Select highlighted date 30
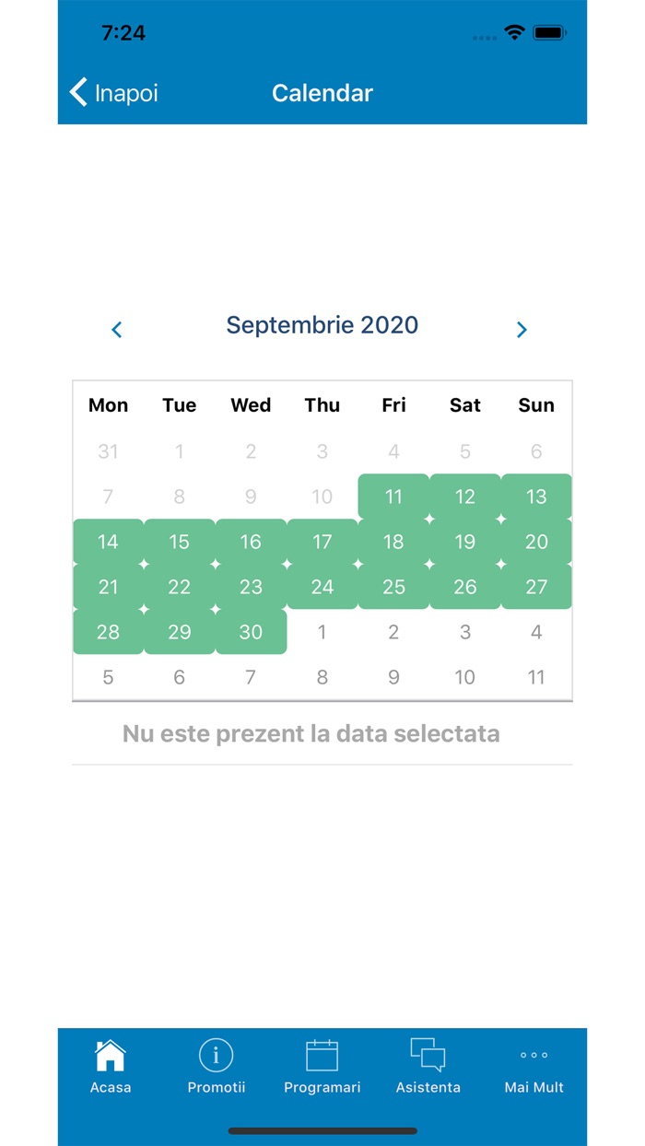Viewport: 645px width, 1146px height. (x=251, y=632)
